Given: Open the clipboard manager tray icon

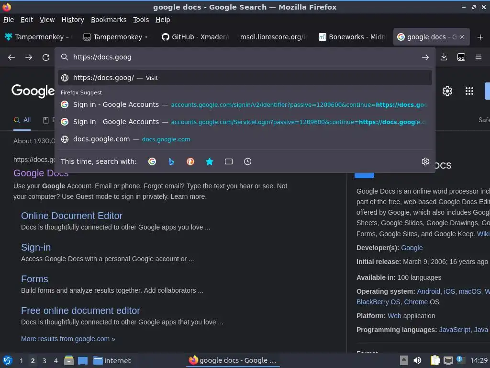Looking at the screenshot, I should [x=435, y=360].
